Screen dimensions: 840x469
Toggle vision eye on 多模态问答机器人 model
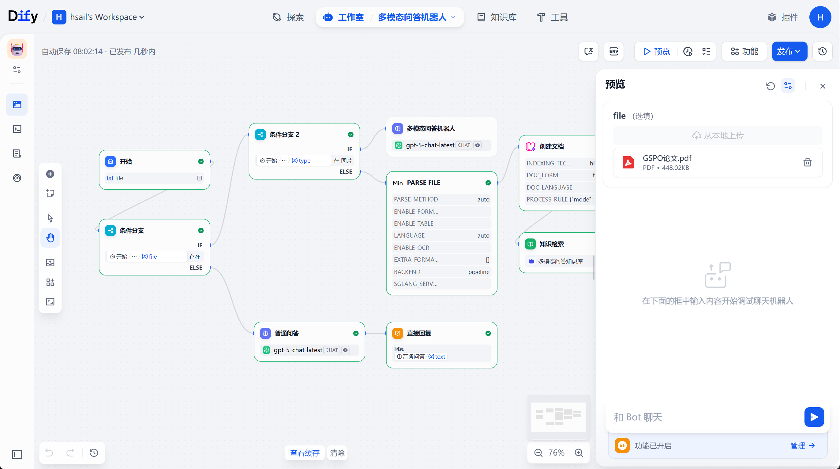pos(477,145)
